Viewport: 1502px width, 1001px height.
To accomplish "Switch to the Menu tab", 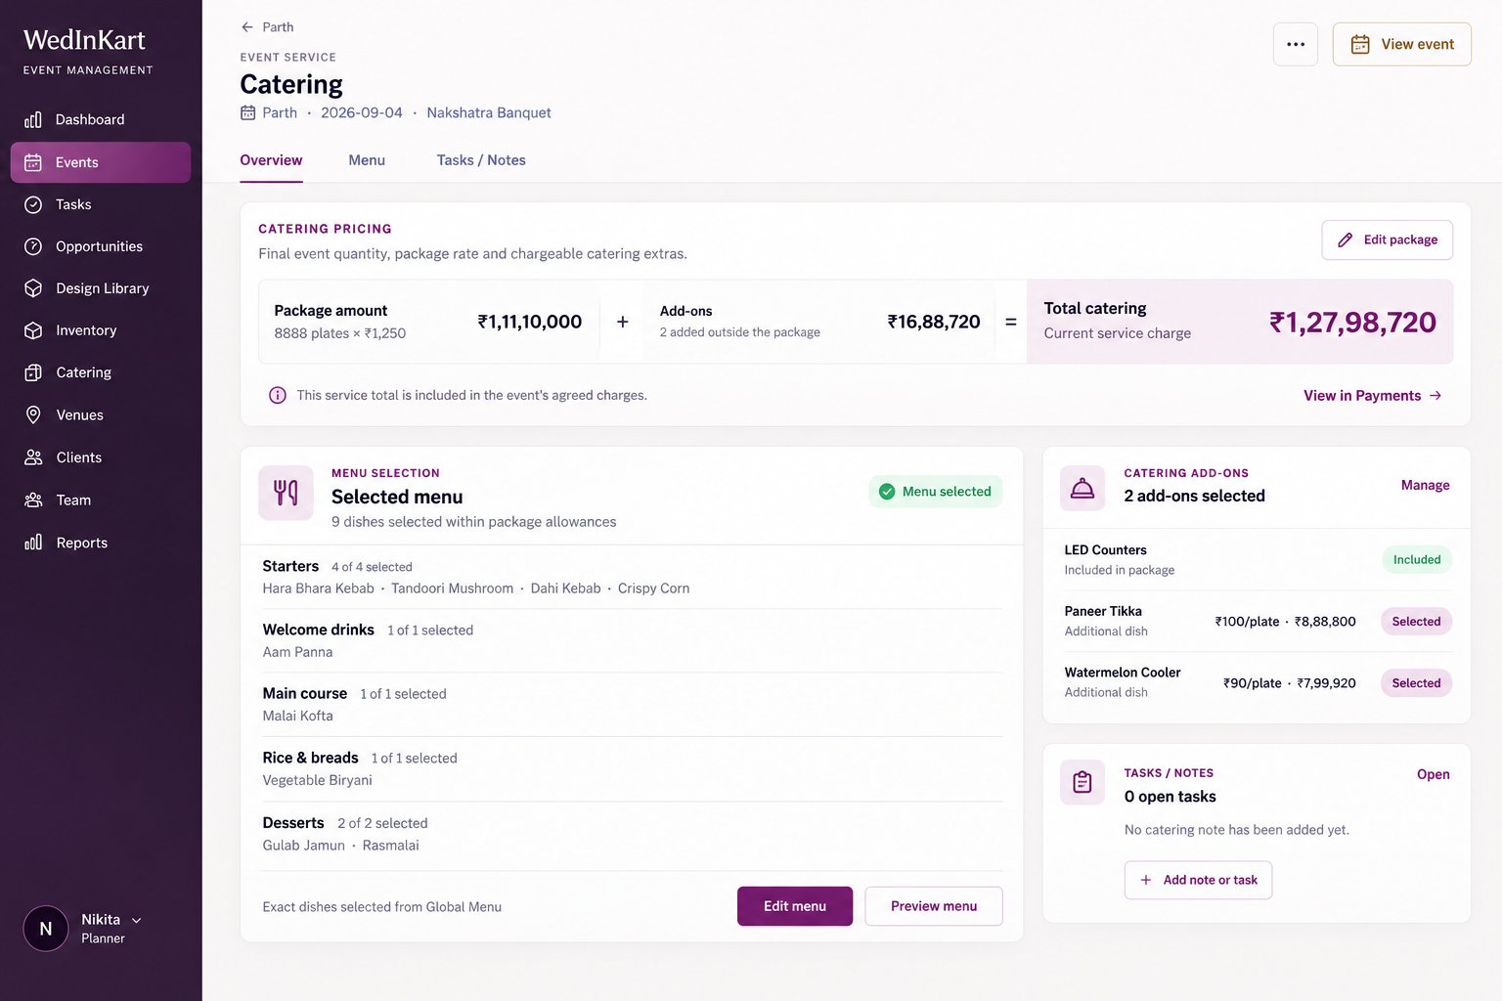I will (367, 160).
